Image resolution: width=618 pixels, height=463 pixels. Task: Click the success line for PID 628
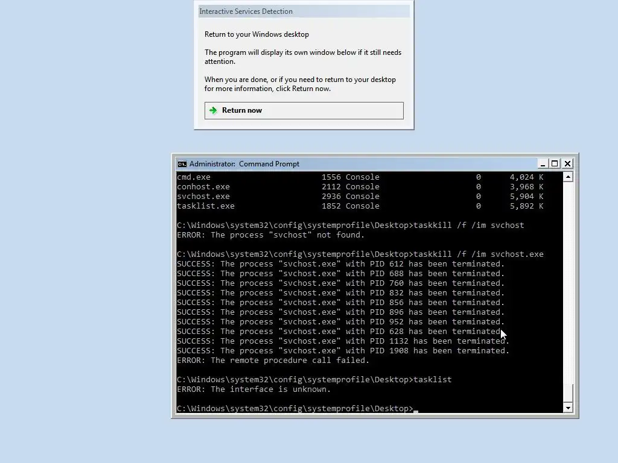coord(341,332)
